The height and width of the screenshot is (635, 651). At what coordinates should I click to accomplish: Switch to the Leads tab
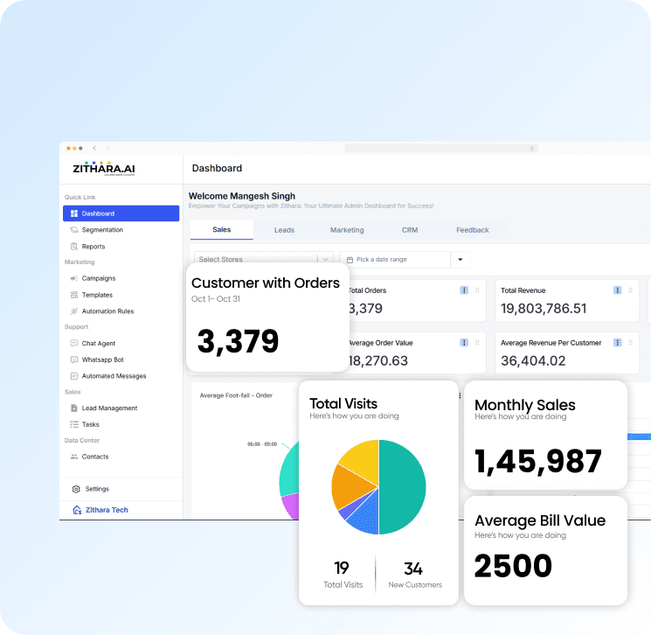(x=284, y=230)
